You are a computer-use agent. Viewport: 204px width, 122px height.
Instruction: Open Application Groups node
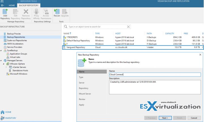18,54
